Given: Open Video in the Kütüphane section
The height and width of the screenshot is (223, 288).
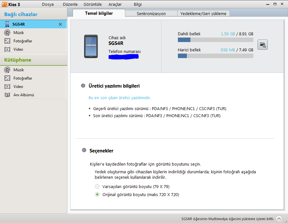Looking at the screenshot, I should pos(18,87).
